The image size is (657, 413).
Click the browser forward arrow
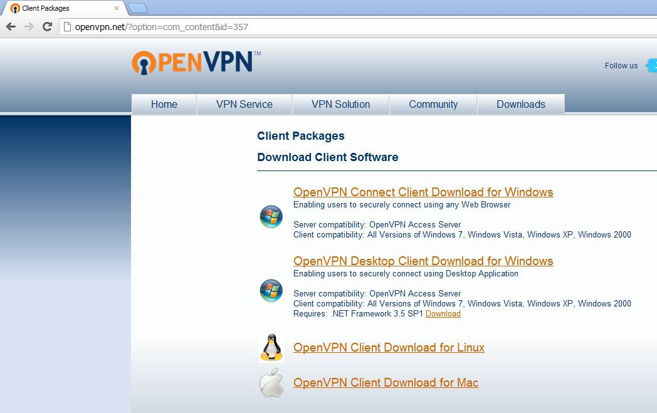click(x=29, y=27)
